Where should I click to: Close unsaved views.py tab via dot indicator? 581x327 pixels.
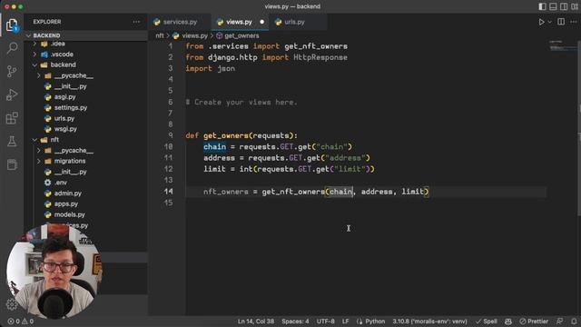[x=262, y=22]
